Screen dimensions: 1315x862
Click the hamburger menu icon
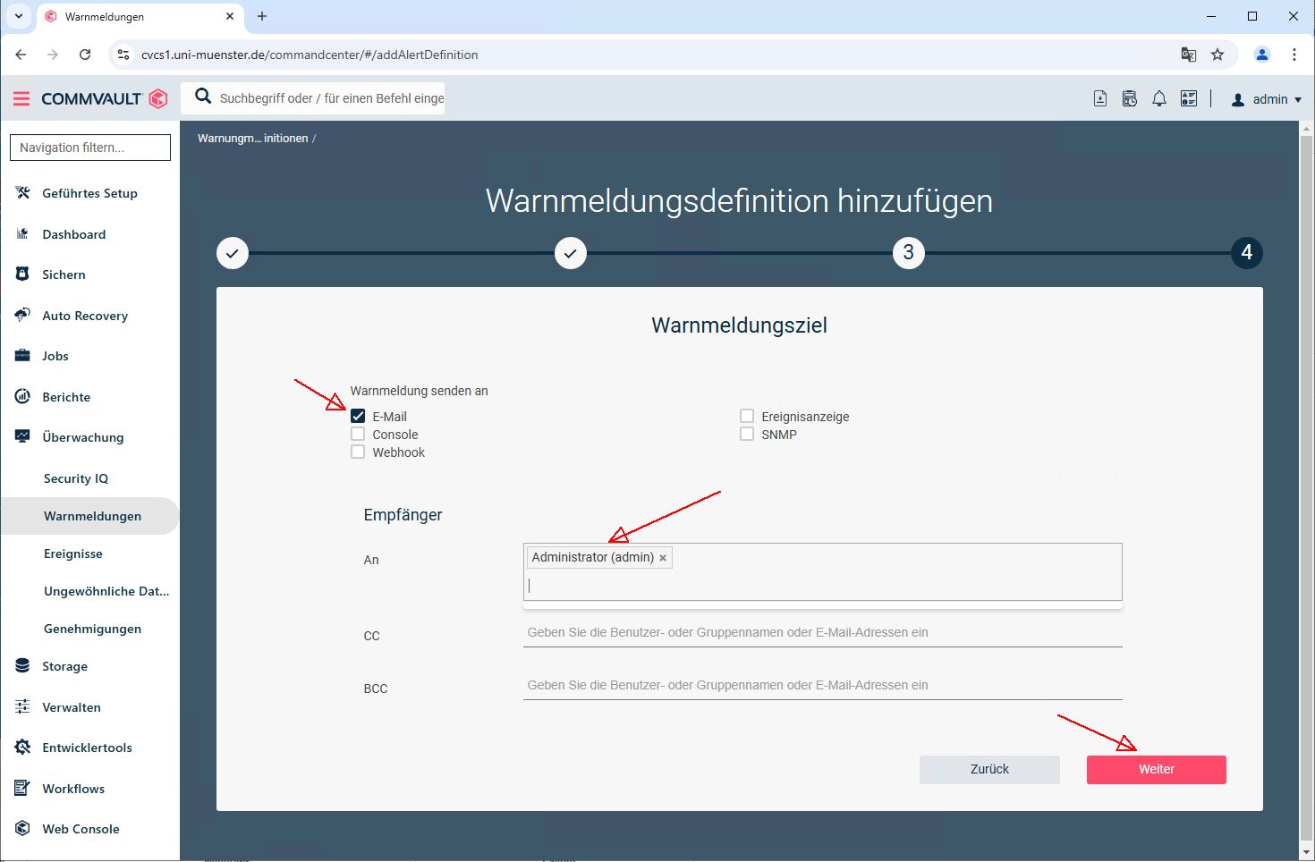(21, 98)
